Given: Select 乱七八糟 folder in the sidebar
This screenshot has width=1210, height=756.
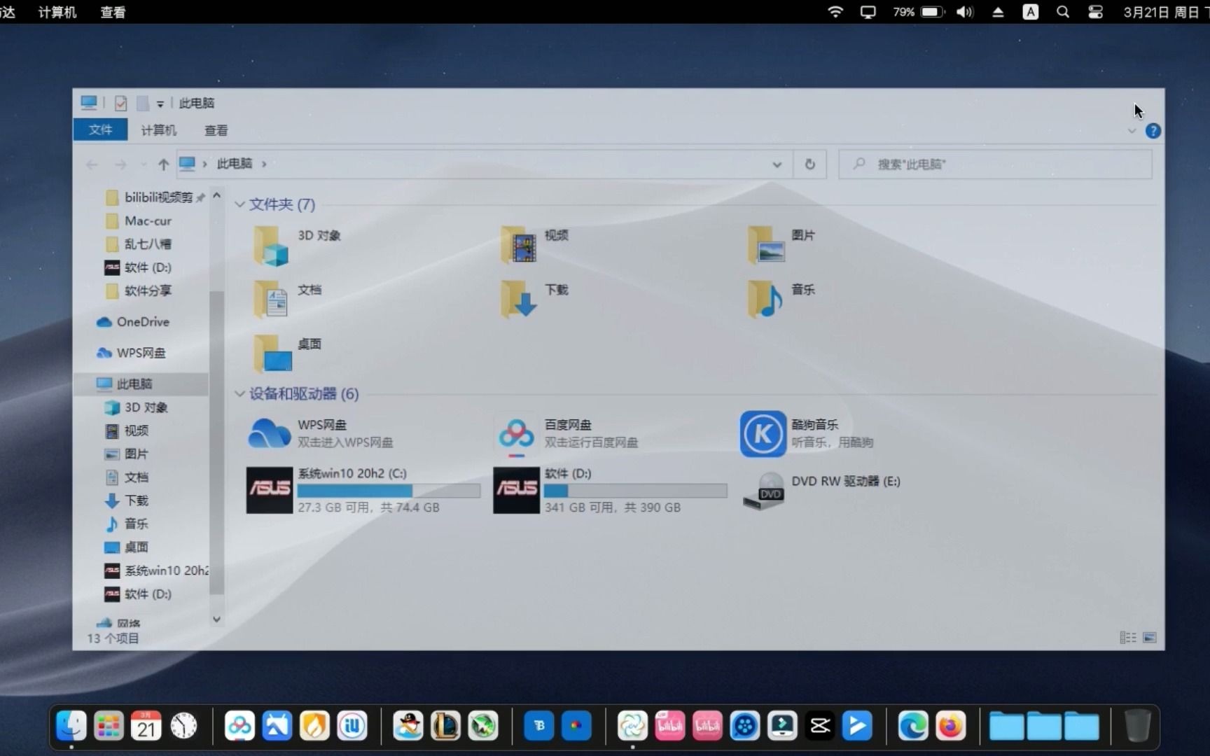Looking at the screenshot, I should pos(140,244).
